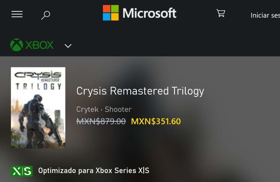Select the Shooter genre link
This screenshot has width=280, height=182.
tap(118, 109)
